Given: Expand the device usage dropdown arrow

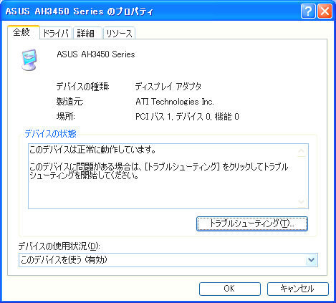Looking at the screenshot, I should click(x=311, y=260).
